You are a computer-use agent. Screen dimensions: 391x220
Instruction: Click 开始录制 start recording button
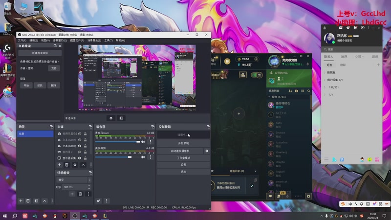pos(183,143)
